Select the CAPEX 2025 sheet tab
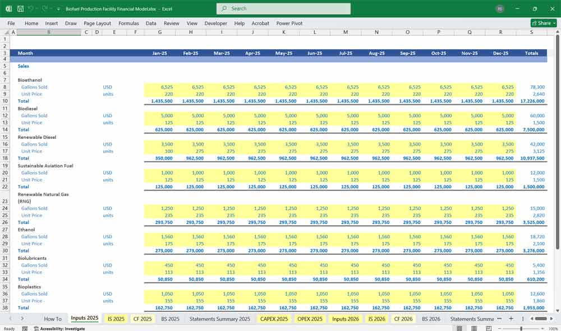This screenshot has width=561, height=331. [274, 319]
